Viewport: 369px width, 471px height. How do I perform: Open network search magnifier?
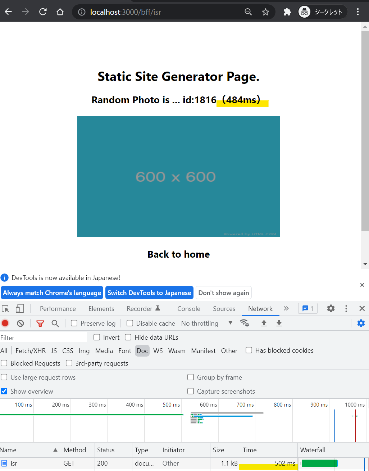55,323
